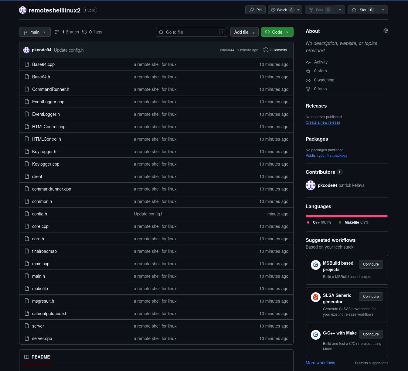408x371 pixels.
Task: Click the file icon for Base64.cpp
Action: click(x=27, y=64)
